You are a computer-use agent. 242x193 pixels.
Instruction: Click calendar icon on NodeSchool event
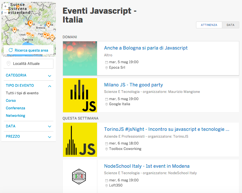[x=107, y=180]
